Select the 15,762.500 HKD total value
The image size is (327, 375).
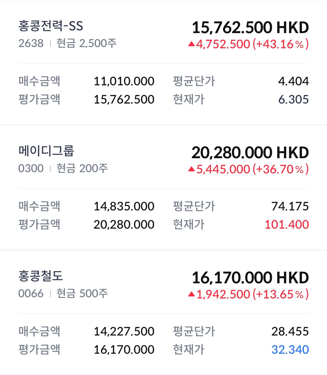[250, 28]
